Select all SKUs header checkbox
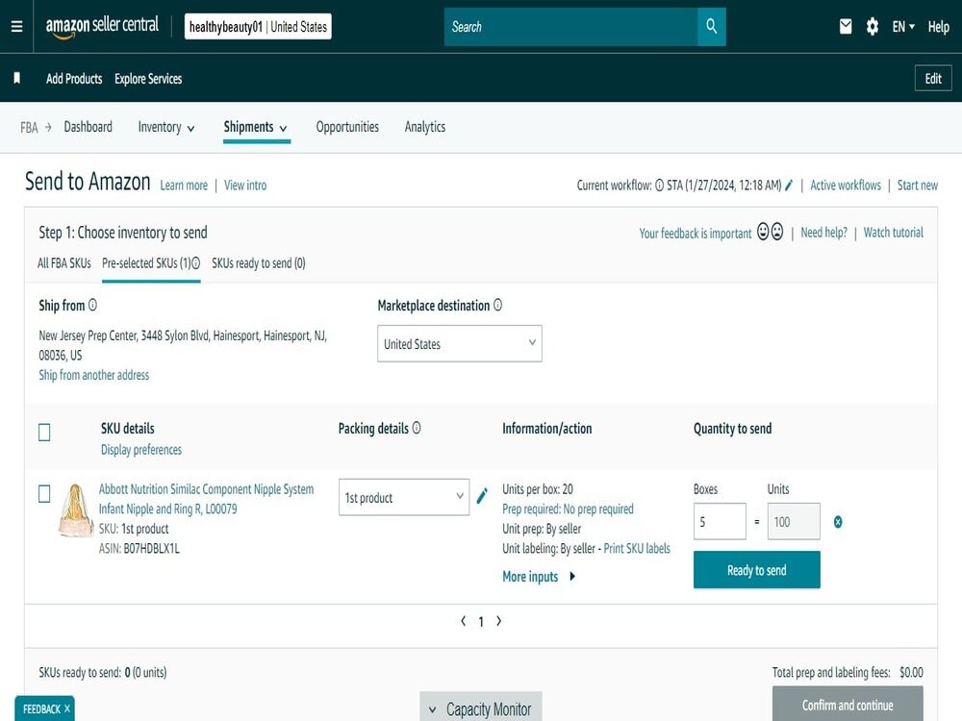 [x=44, y=433]
